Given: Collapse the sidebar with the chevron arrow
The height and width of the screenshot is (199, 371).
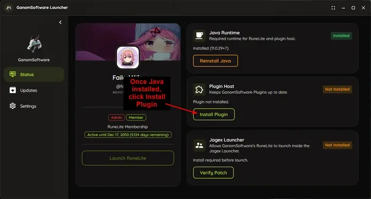Looking at the screenshot, I should (x=61, y=22).
